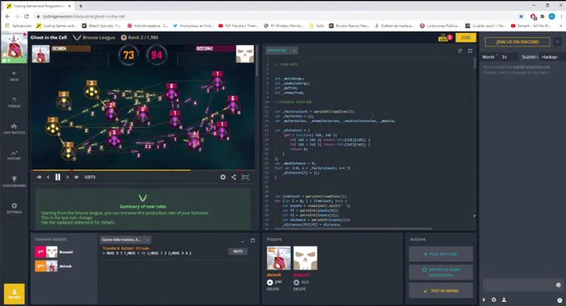Open a new browser tab
Screen dimensions: 566x306
(81, 6)
